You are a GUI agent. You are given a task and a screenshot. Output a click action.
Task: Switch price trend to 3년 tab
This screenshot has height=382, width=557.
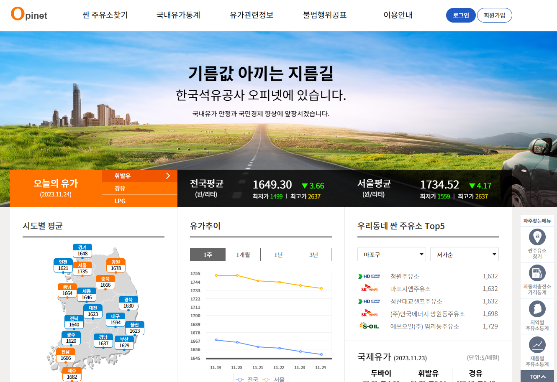[x=313, y=255]
